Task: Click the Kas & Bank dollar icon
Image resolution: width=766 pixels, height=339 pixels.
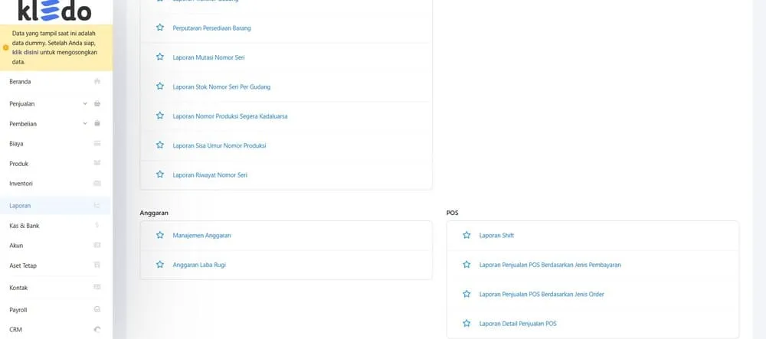Action: (x=97, y=225)
